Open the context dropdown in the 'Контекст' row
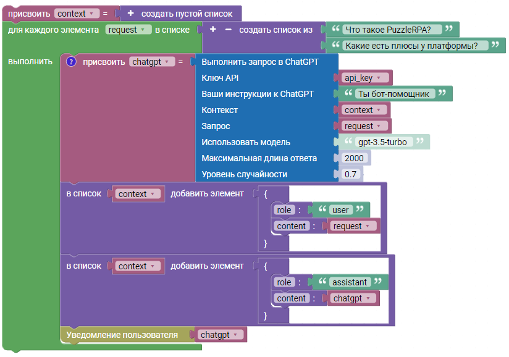The width and height of the screenshot is (509, 357). click(364, 110)
